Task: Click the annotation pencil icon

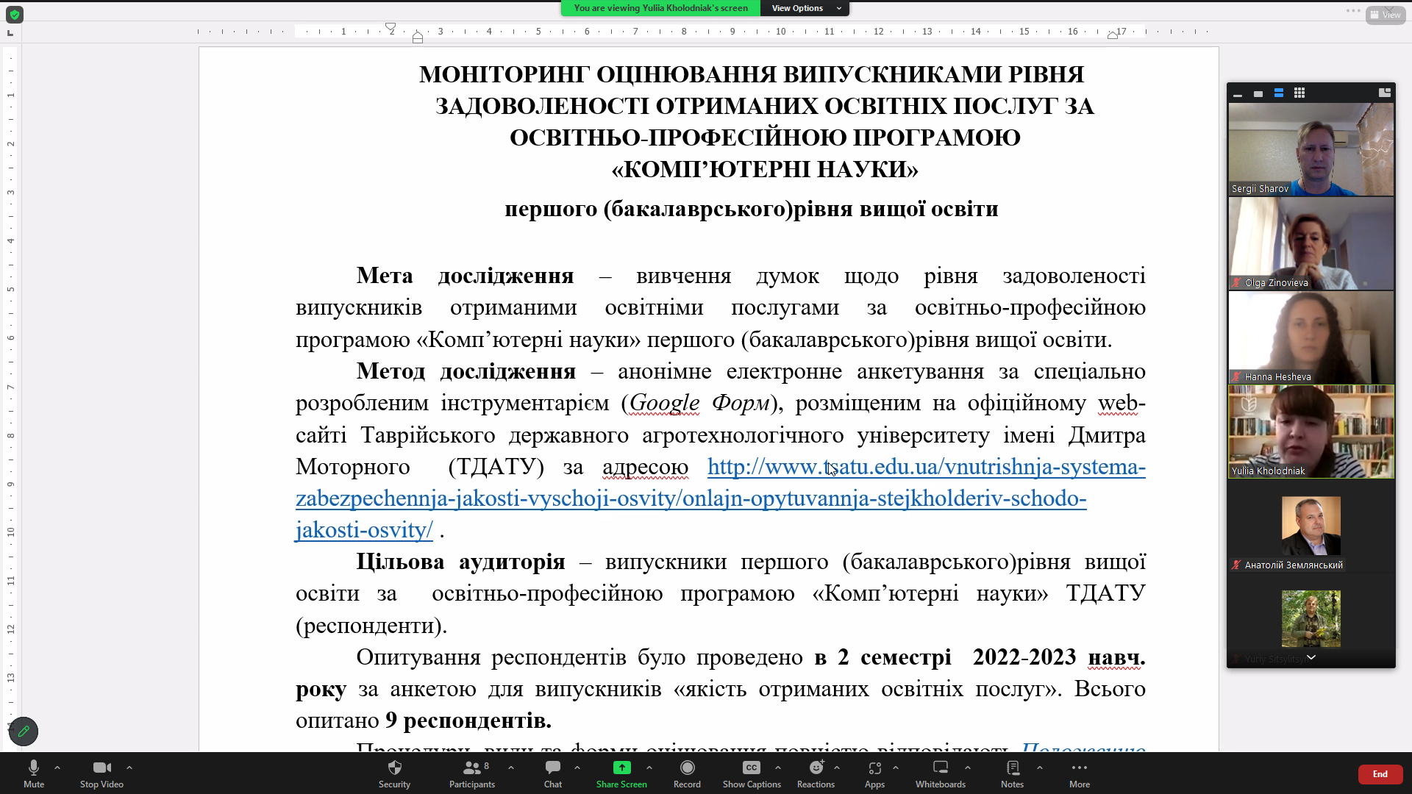Action: tap(24, 731)
